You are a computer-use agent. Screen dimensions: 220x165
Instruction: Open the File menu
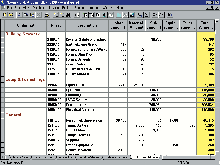pos(9,8)
